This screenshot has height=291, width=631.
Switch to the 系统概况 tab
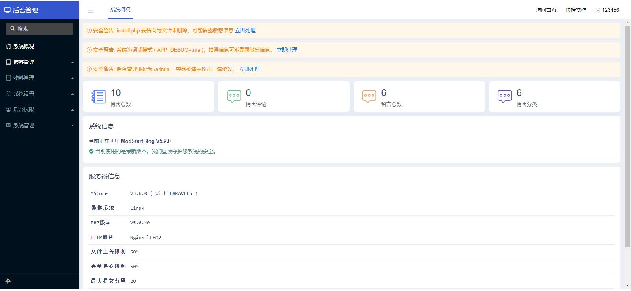click(x=120, y=10)
